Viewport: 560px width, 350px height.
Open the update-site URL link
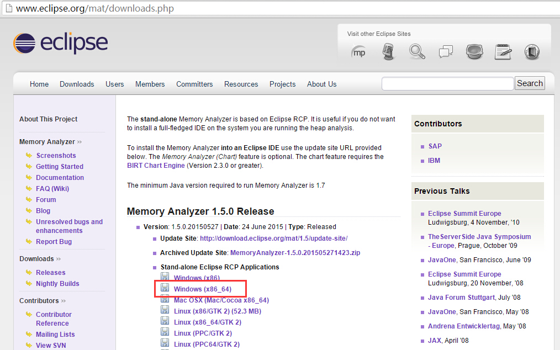pos(273,238)
